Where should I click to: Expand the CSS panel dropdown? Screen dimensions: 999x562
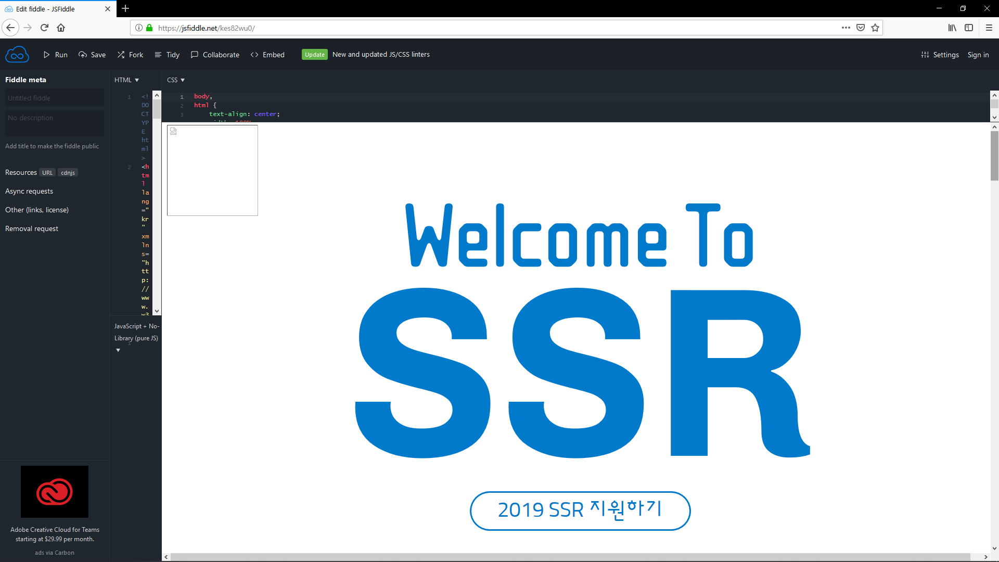[x=176, y=80]
